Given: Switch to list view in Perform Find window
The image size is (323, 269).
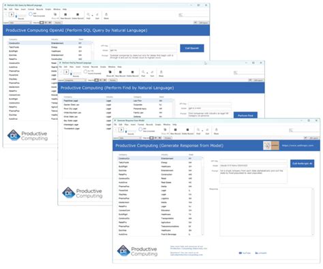Looking at the screenshot, I should [101, 80].
